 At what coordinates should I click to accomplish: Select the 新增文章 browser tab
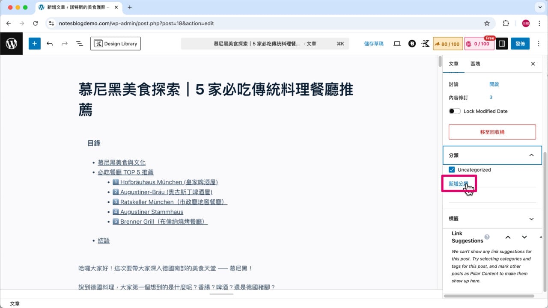coord(73,7)
